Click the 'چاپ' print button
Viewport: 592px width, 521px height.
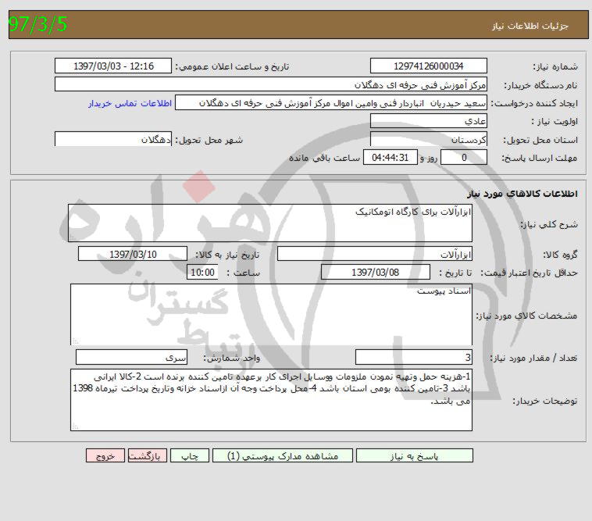[x=190, y=455]
